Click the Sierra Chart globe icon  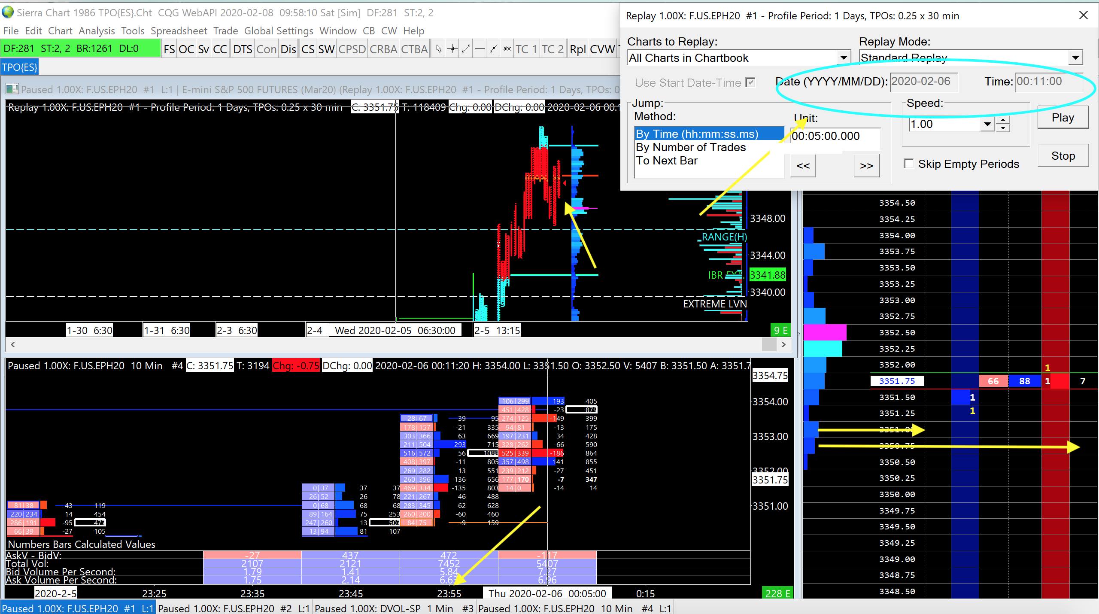click(8, 12)
